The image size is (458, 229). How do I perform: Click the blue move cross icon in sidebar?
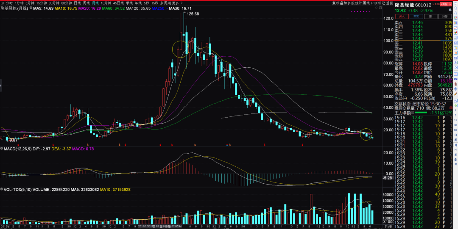(455, 89)
